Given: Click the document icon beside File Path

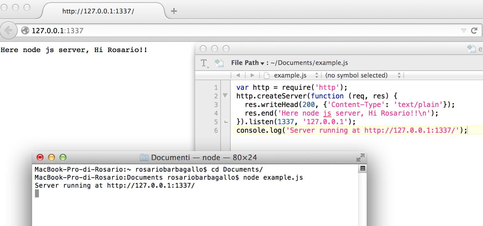Looking at the screenshot, I should pyautogui.click(x=219, y=63).
